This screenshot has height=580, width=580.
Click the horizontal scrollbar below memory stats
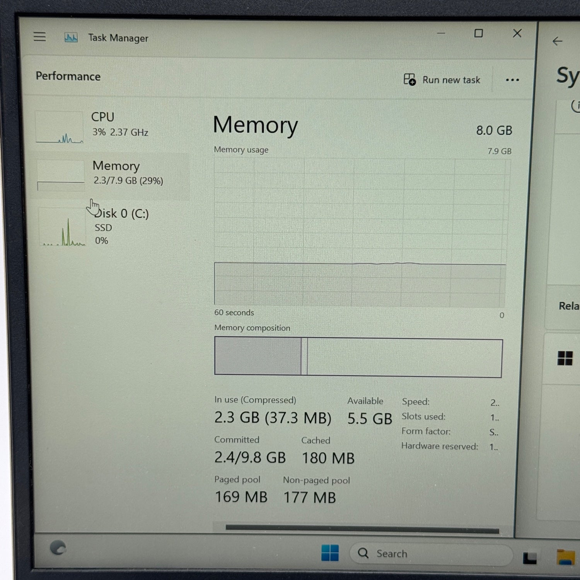(x=362, y=528)
